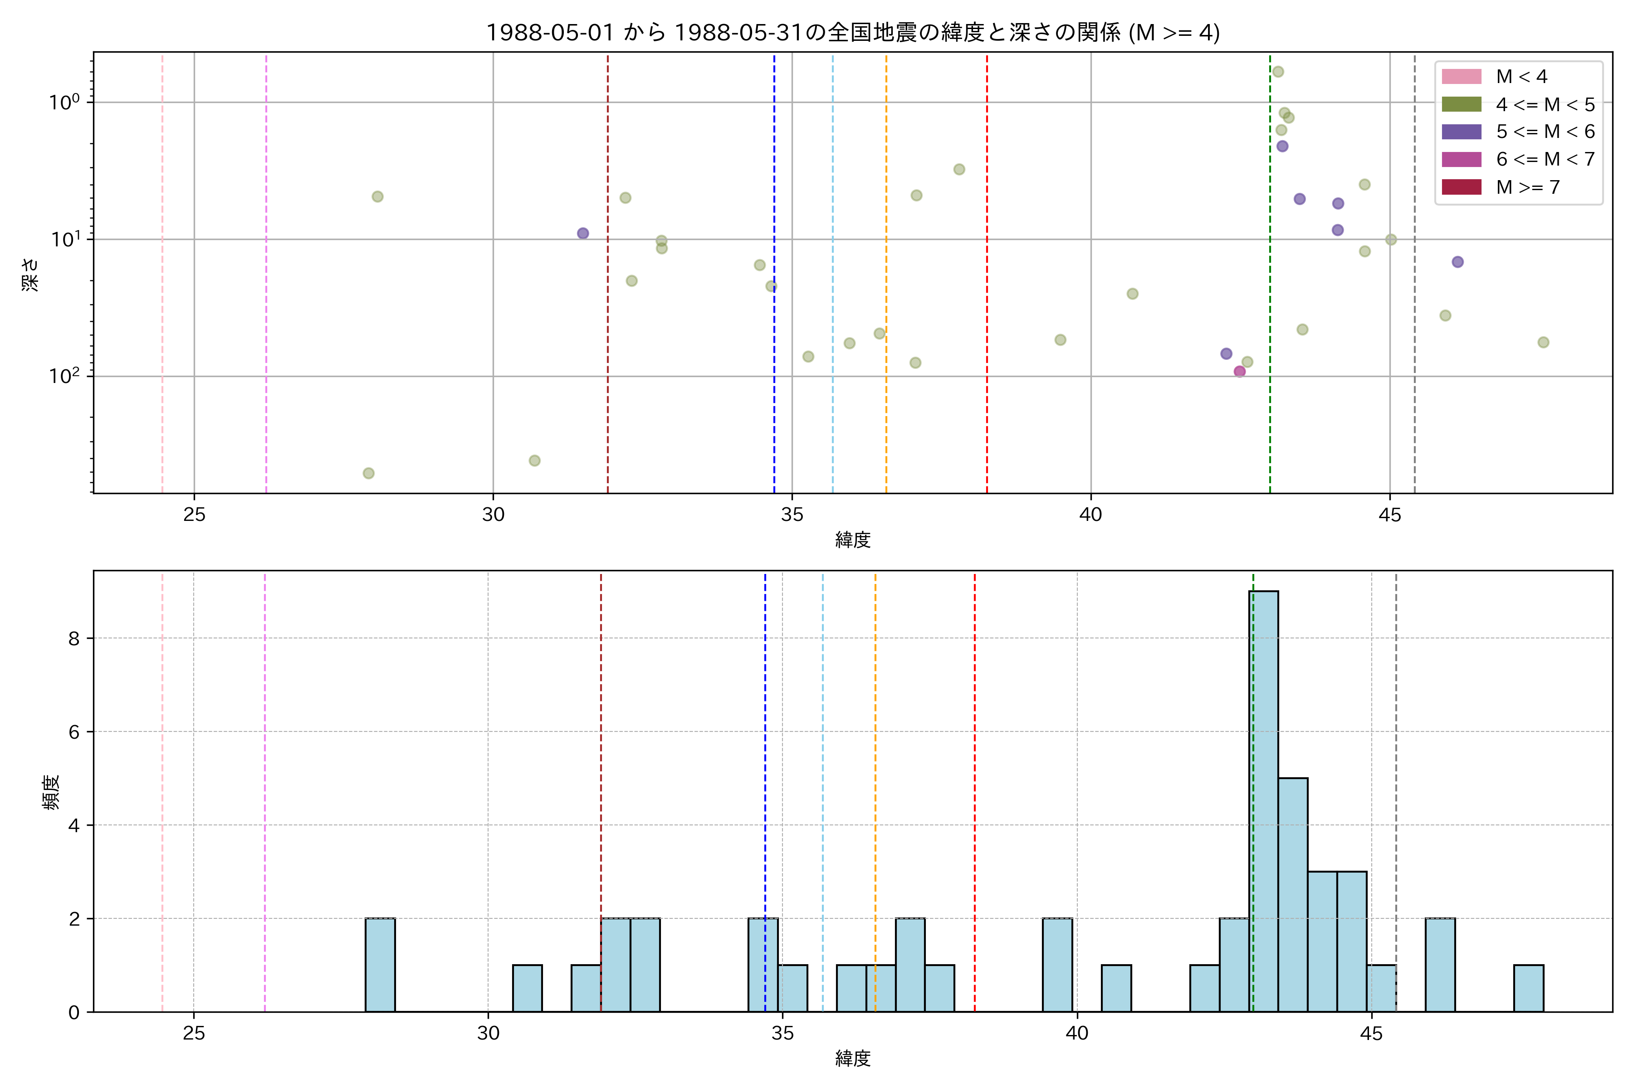Click the magenta 6 <= M < 7 legend swatch

click(1461, 159)
